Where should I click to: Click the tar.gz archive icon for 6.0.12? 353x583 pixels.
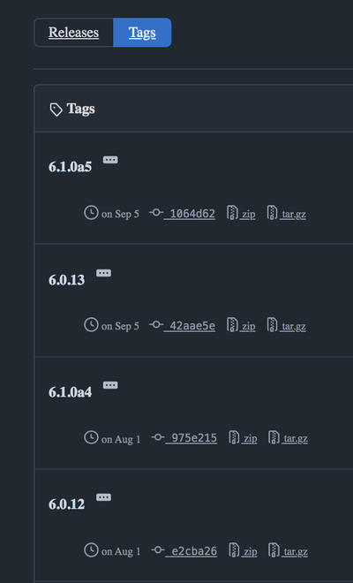274,550
